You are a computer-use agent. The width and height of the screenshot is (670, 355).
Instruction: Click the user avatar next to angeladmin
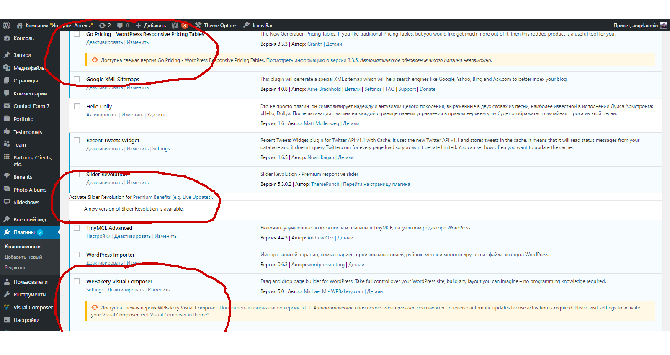(x=663, y=26)
